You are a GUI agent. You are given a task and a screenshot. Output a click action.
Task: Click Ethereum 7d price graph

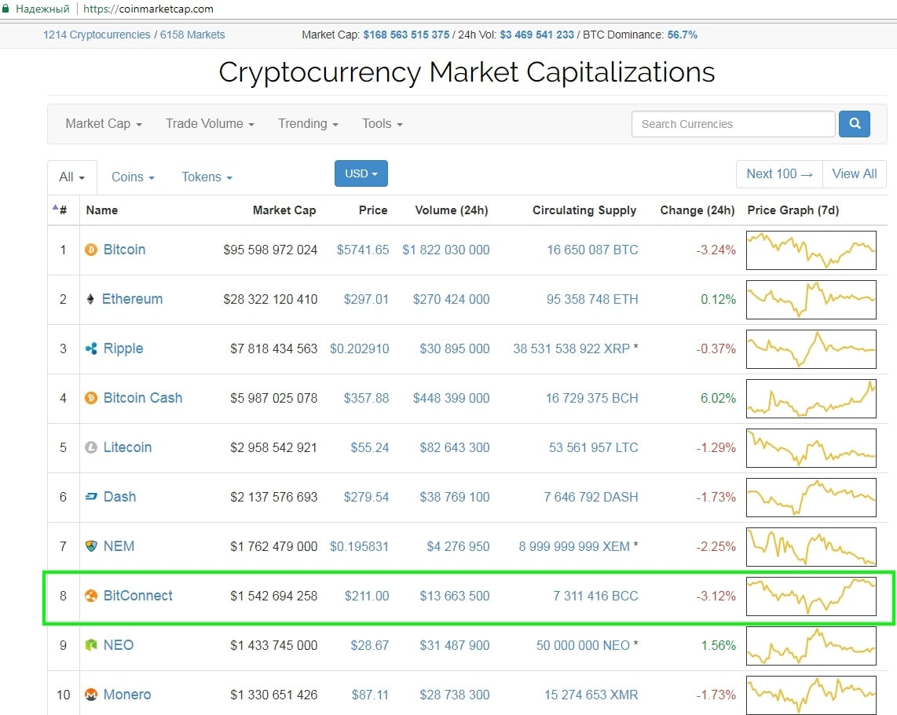pos(811,300)
